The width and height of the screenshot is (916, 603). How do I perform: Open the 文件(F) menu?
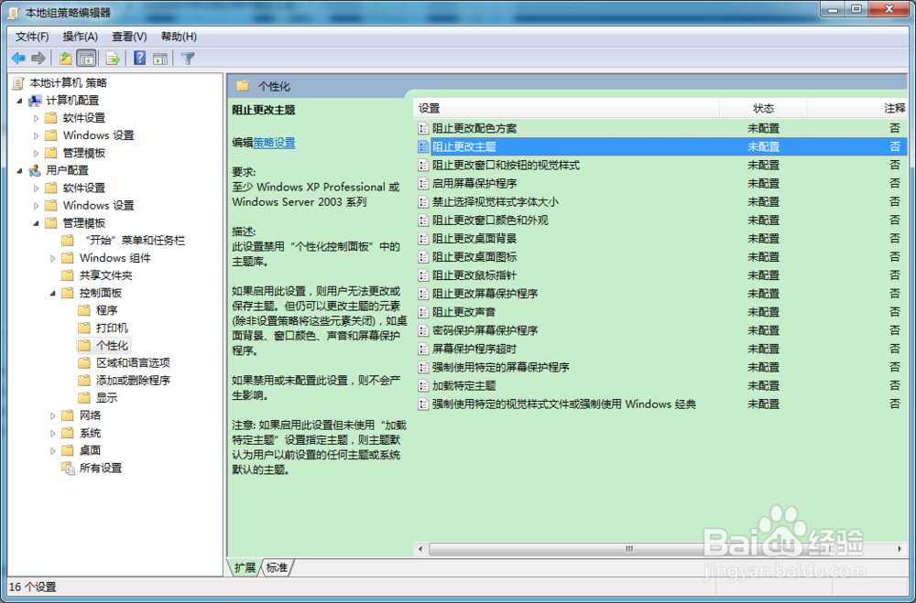pyautogui.click(x=32, y=37)
